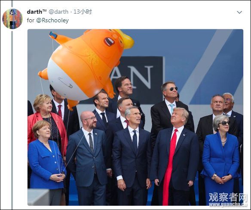The width and height of the screenshot is (251, 210).
Task: Click the balloon's yellow hair tuft
Action: click(x=125, y=38)
